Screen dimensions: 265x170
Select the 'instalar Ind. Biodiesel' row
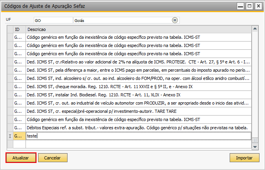tap(139, 95)
